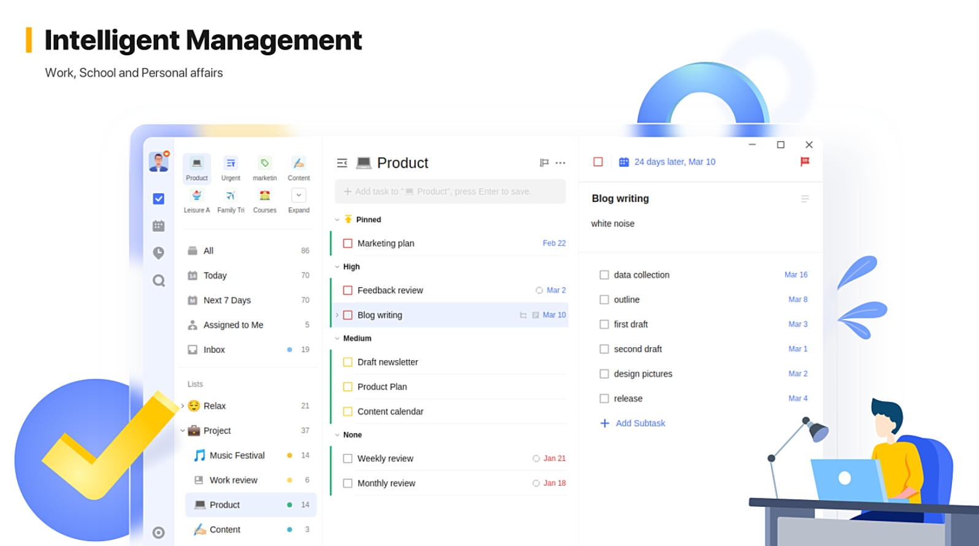Click Add Subtask link
Screen dimensions: 979x546
click(640, 423)
